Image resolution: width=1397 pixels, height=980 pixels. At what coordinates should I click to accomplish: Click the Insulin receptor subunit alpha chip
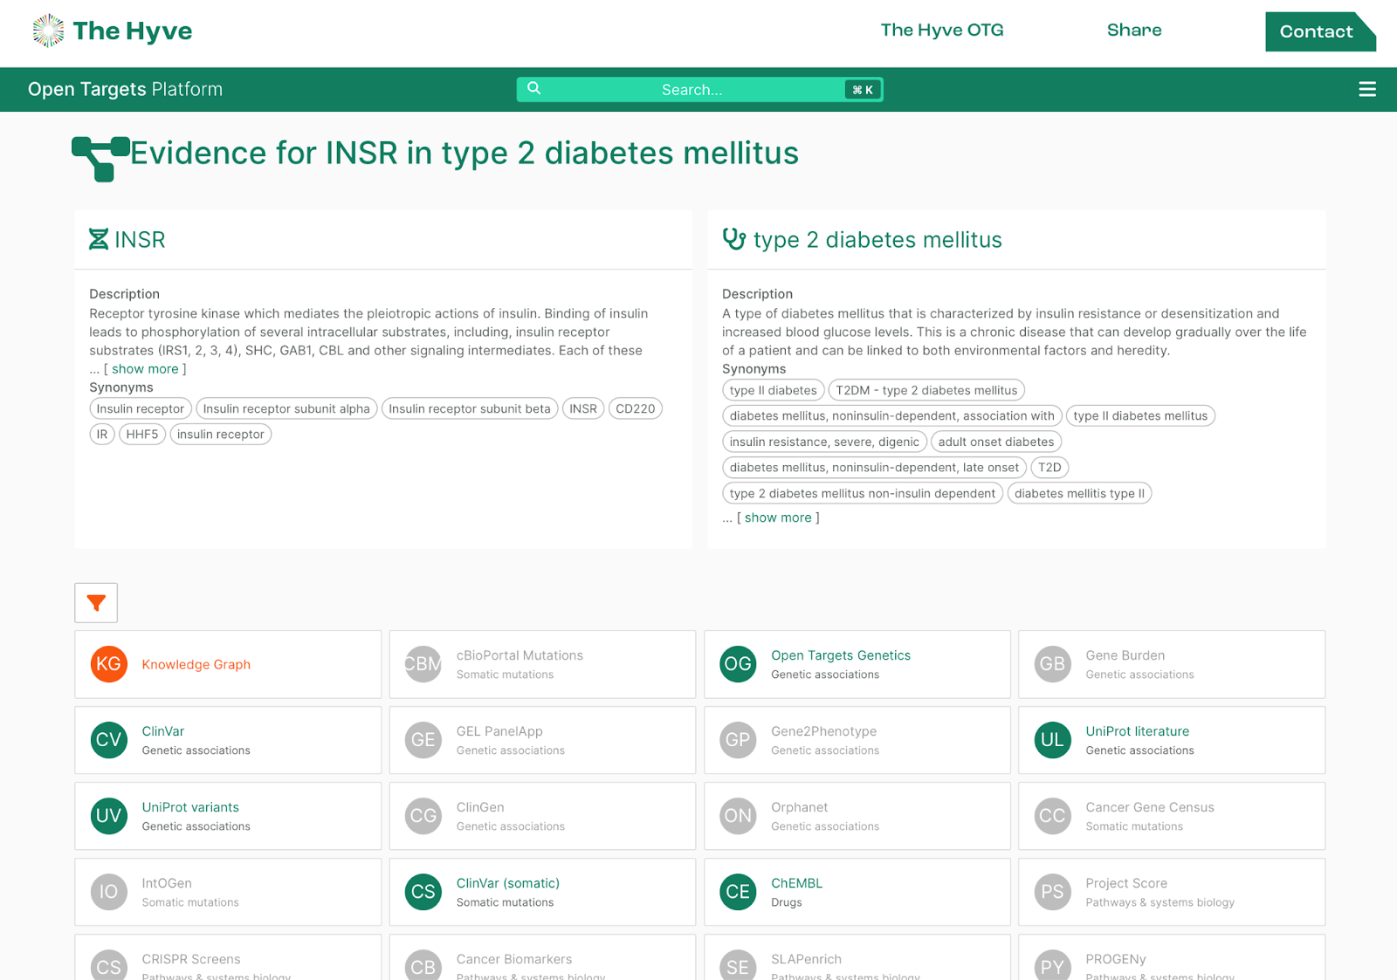[286, 408]
